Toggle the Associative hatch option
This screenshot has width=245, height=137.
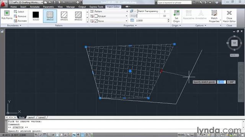[x=189, y=15]
